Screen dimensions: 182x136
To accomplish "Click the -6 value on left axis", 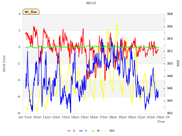I will pyautogui.click(x=19, y=97).
